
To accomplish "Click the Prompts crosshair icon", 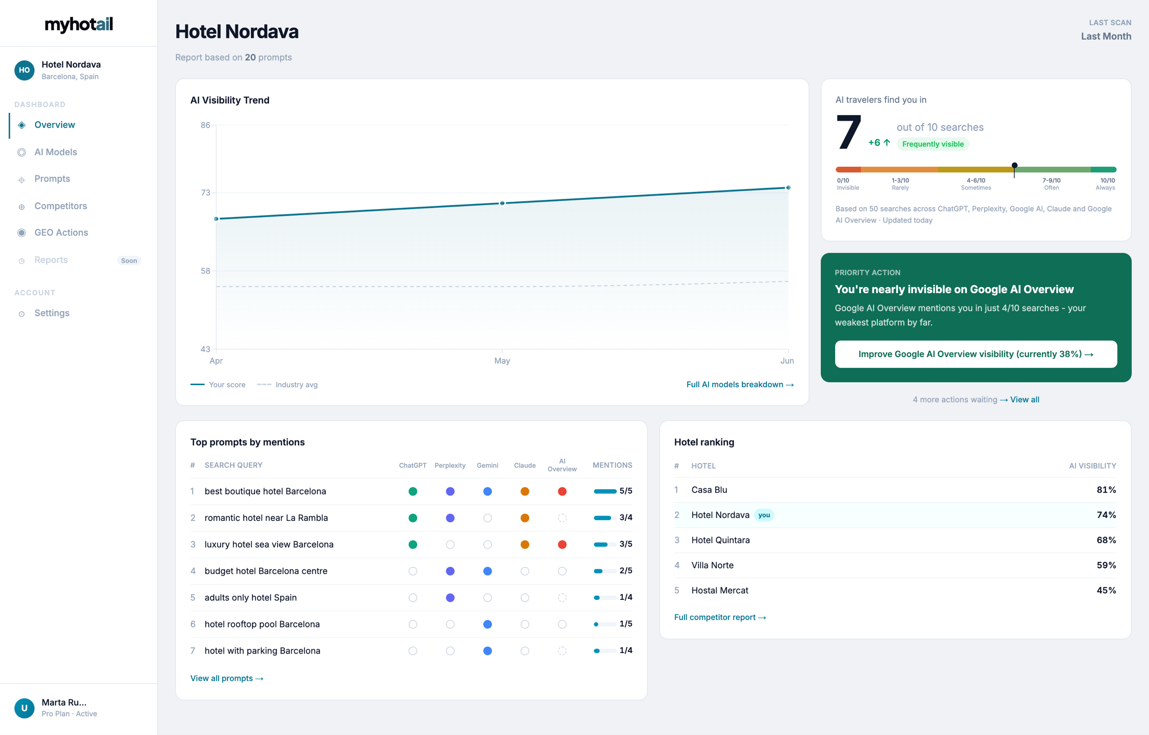I will [x=21, y=180].
